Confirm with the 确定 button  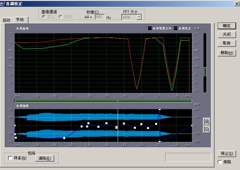[x=227, y=26]
